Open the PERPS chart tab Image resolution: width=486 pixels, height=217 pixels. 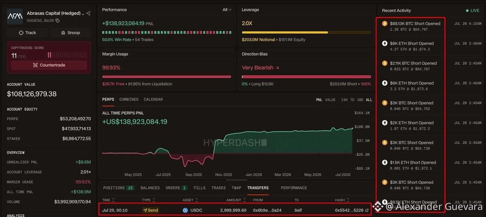pyautogui.click(x=108, y=100)
